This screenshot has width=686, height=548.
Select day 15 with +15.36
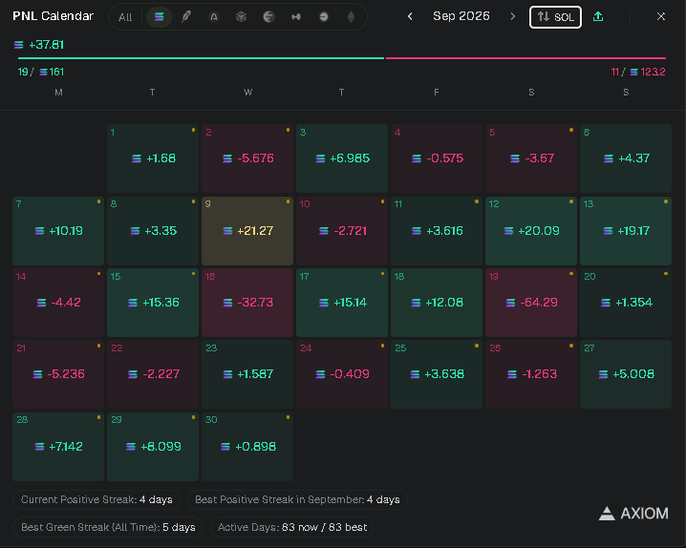(x=153, y=303)
